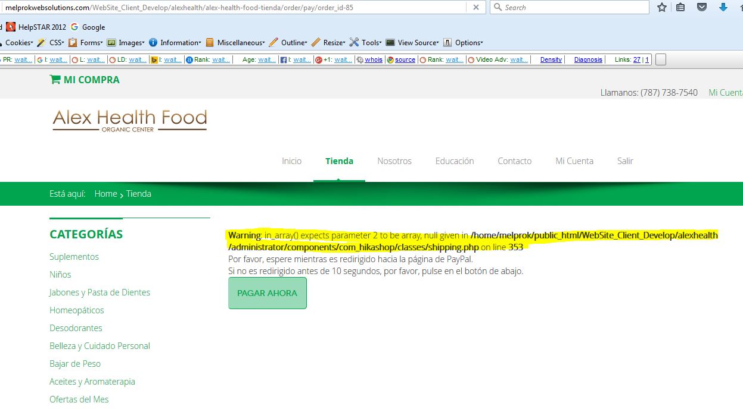Open the View Source dropdown
The width and height of the screenshot is (743, 409).
coord(412,43)
